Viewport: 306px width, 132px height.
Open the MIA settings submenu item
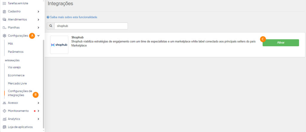tap(10, 44)
